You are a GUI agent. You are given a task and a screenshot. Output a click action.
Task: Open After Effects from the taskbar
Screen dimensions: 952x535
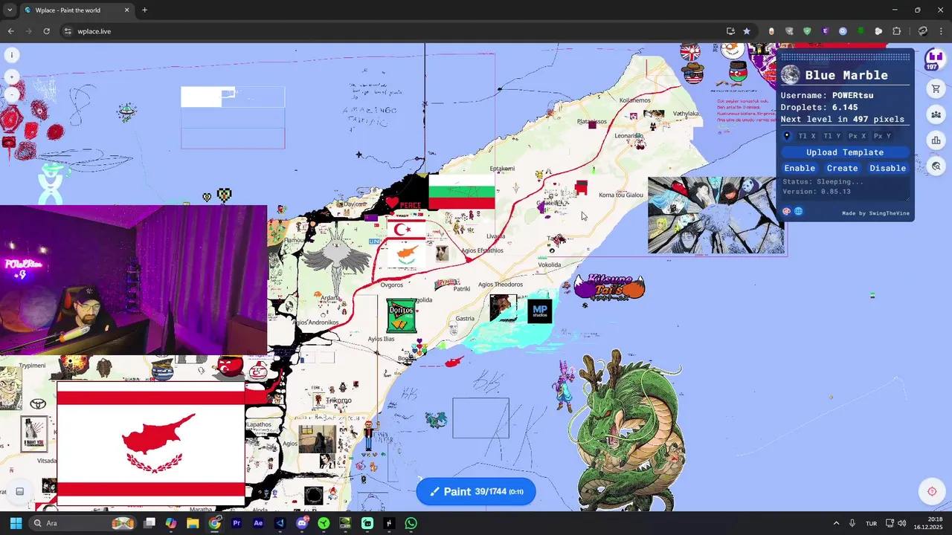click(x=258, y=523)
